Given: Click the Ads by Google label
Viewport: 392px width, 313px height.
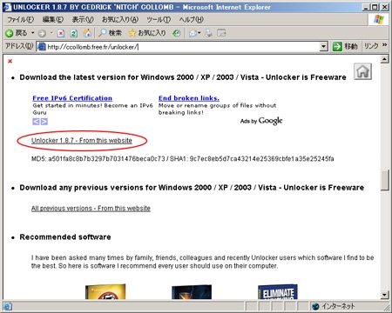Looking at the screenshot, I should click(261, 121).
